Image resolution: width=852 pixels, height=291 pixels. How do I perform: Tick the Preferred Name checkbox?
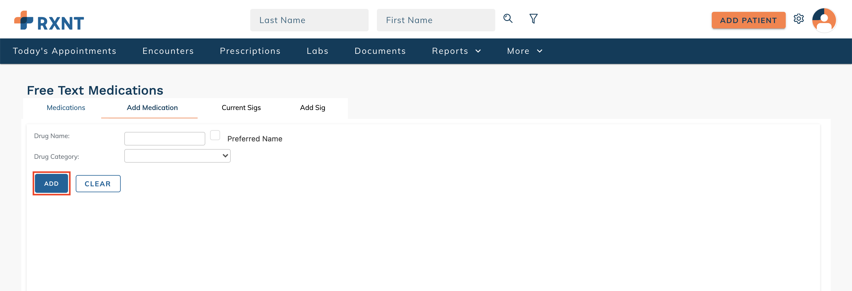click(215, 135)
